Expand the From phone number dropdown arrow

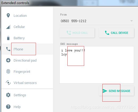click(132, 21)
